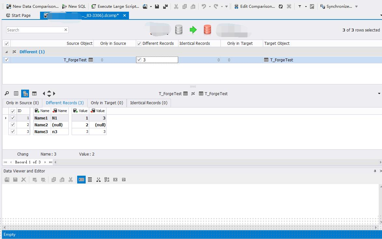Open the image view in Data Viewer
Viewport: 382px width, 239px height.
(x=124, y=180)
